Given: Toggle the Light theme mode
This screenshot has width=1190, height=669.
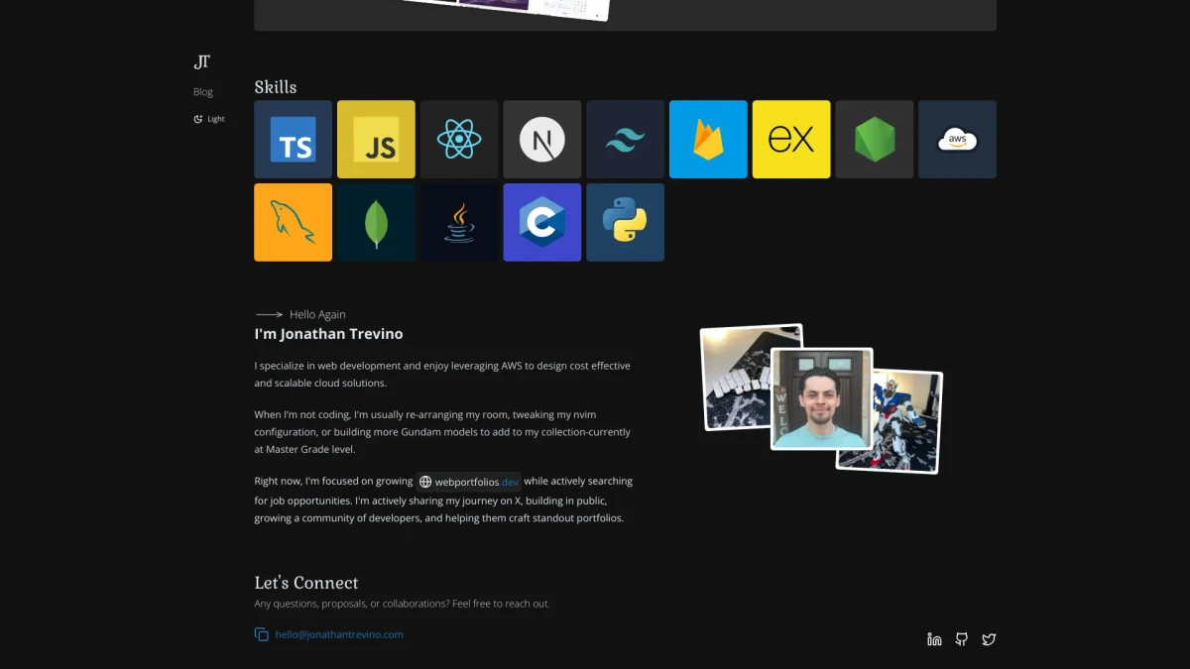Looking at the screenshot, I should click(209, 119).
